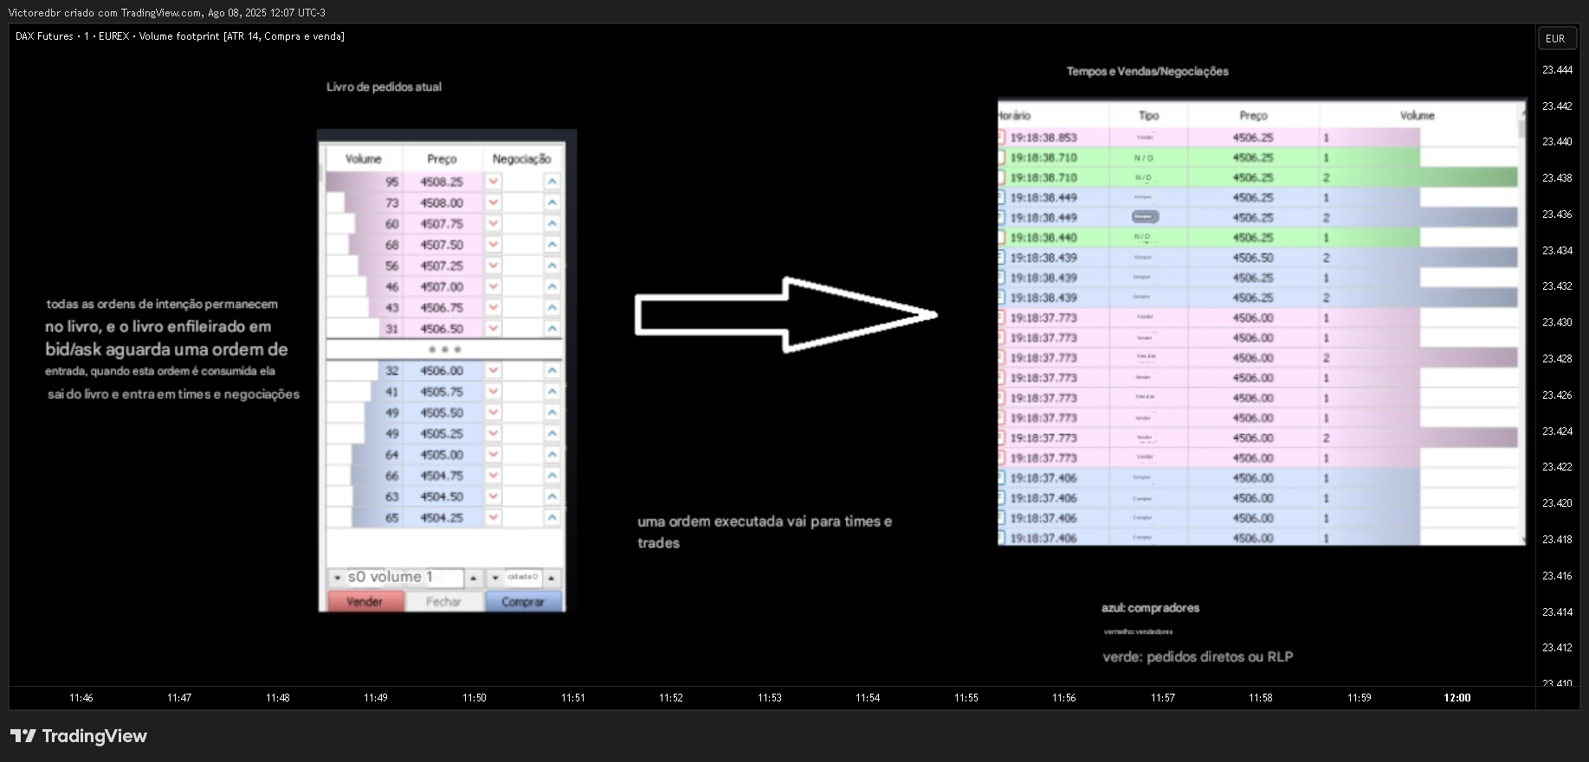
Task: Click red down arrow on 4505.75 row
Action: (494, 392)
